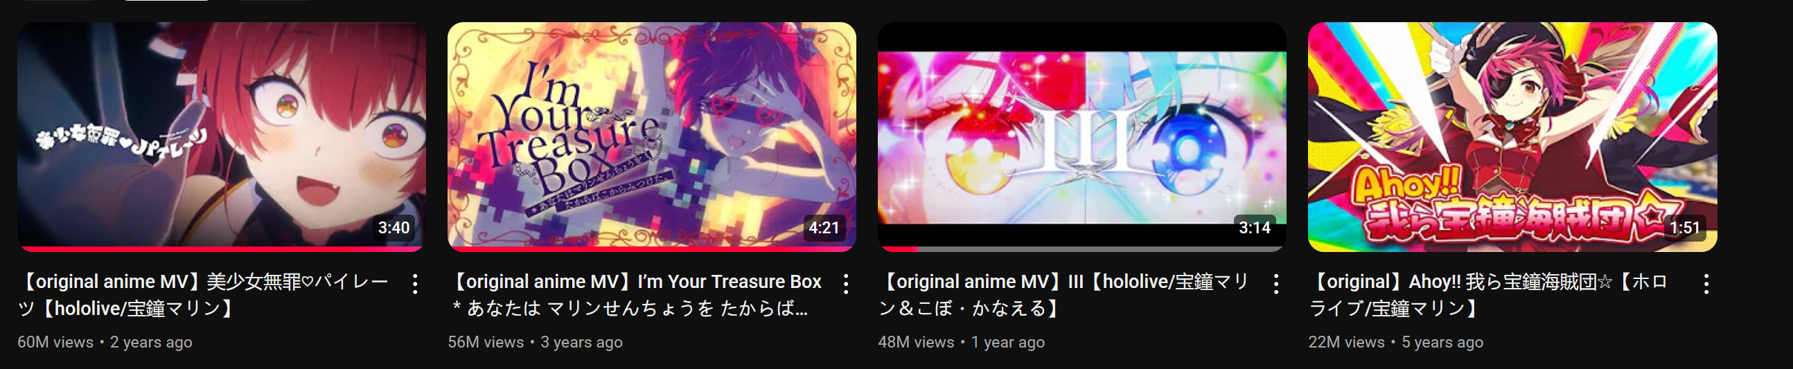Click the 1:51 duration badge
Viewport: 1793px width, 369px height.
[x=1684, y=227]
